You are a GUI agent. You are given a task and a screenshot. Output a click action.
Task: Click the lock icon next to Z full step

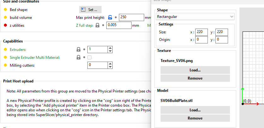(97, 25)
